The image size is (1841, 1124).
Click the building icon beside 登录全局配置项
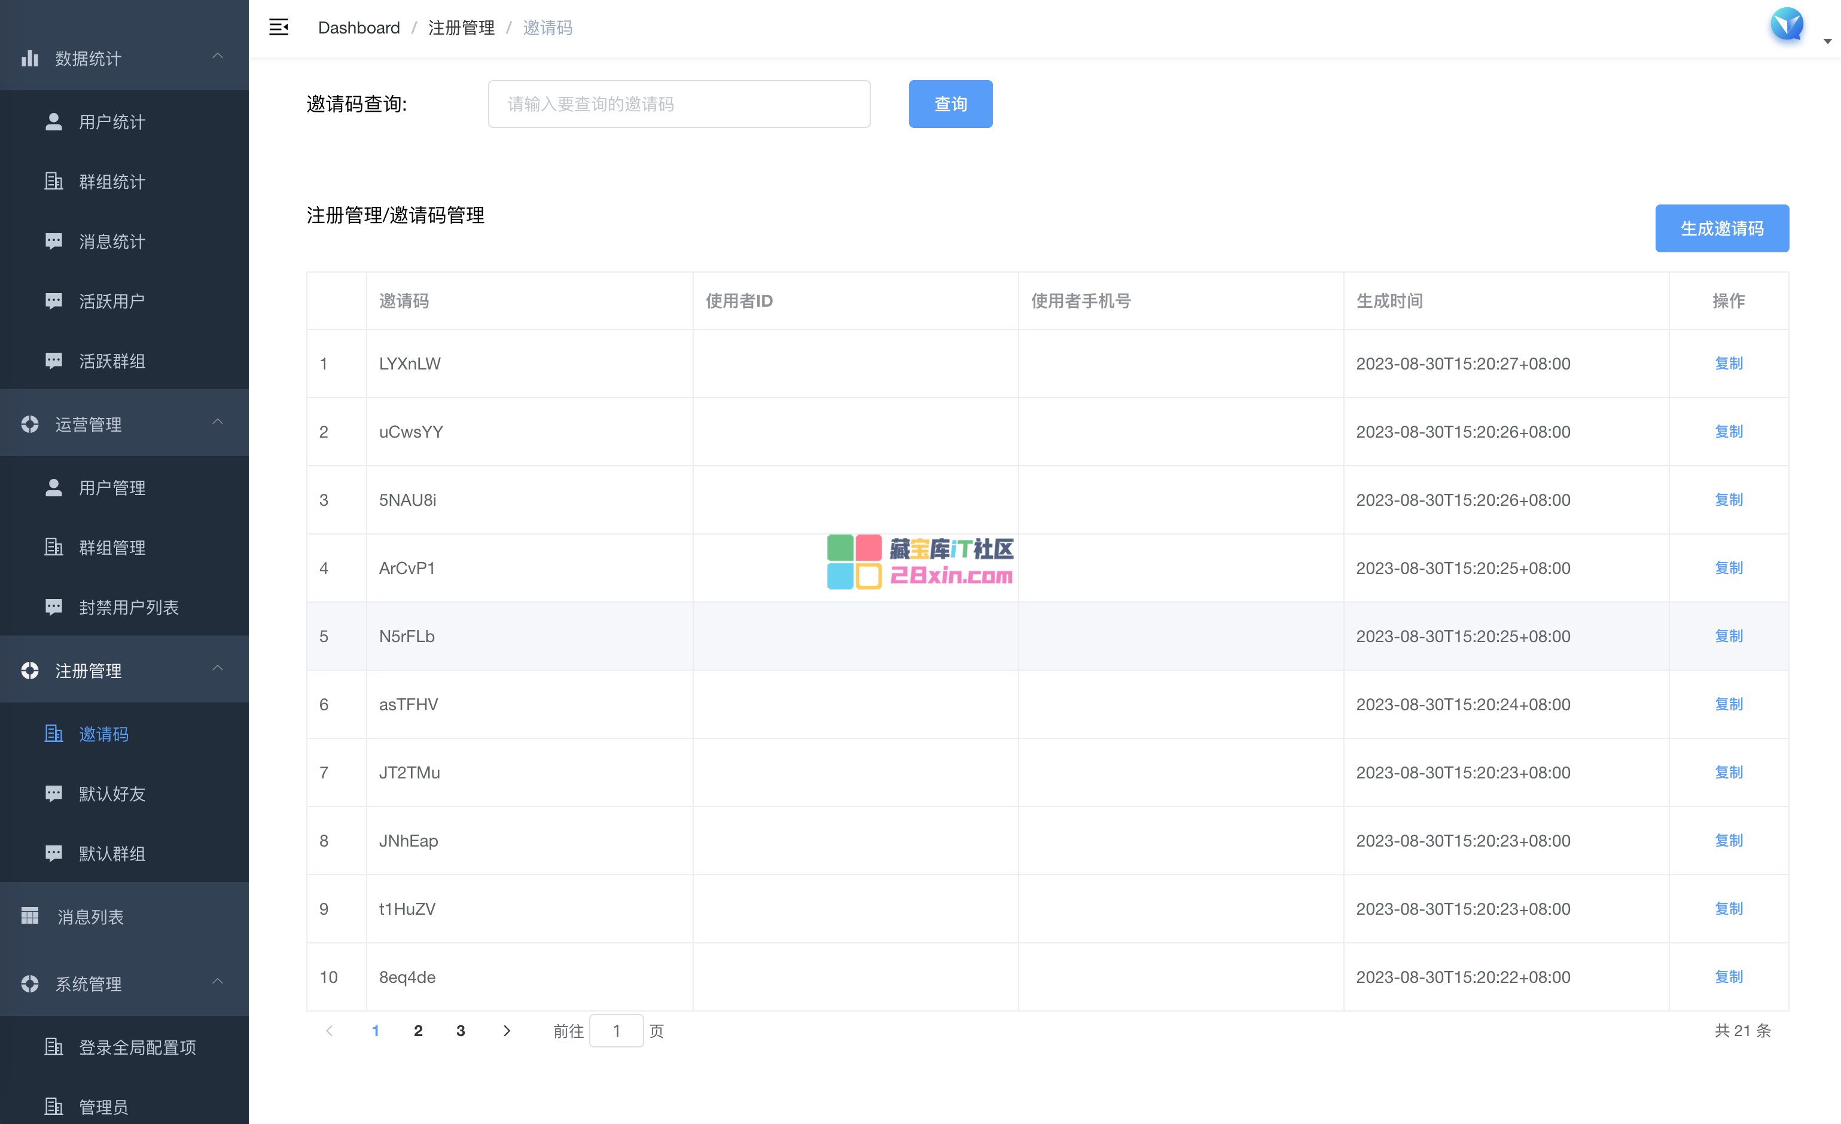pos(54,1047)
